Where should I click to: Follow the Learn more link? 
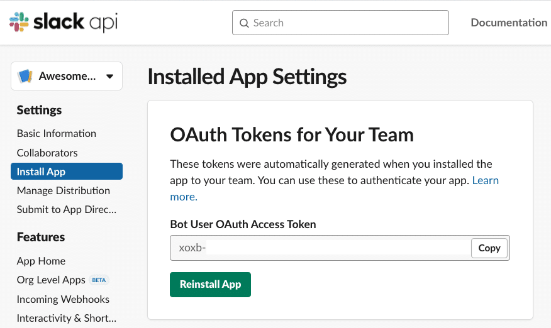[x=486, y=180]
